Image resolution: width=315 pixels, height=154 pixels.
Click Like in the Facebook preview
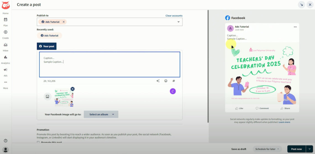pos(239,108)
